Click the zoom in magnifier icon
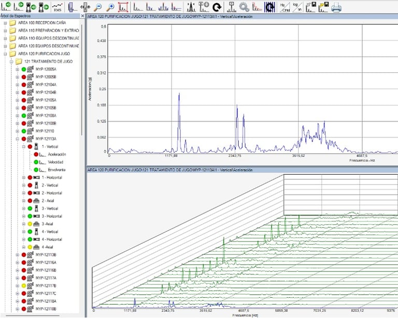Viewport: 398px width, 318px height. coord(109,7)
